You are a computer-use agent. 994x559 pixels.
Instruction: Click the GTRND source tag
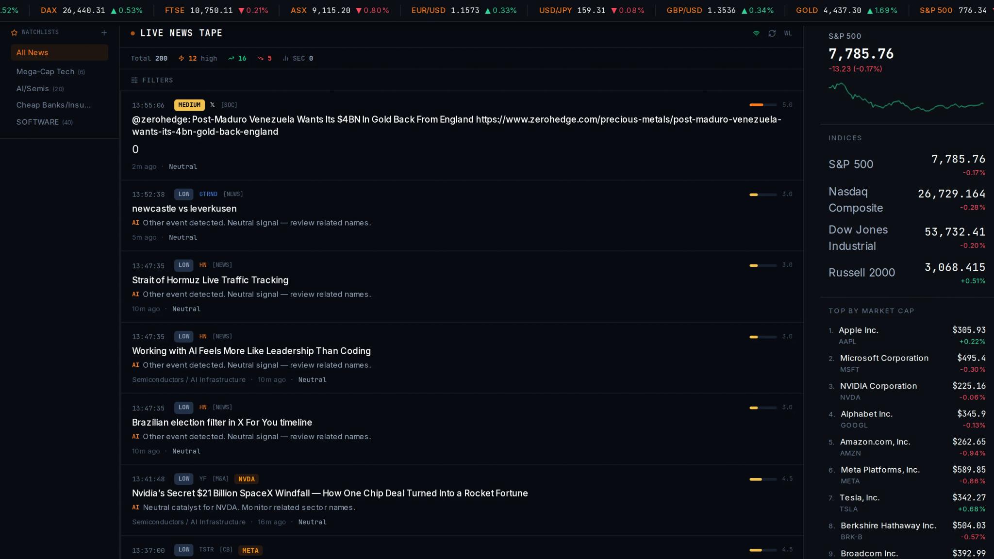click(208, 194)
